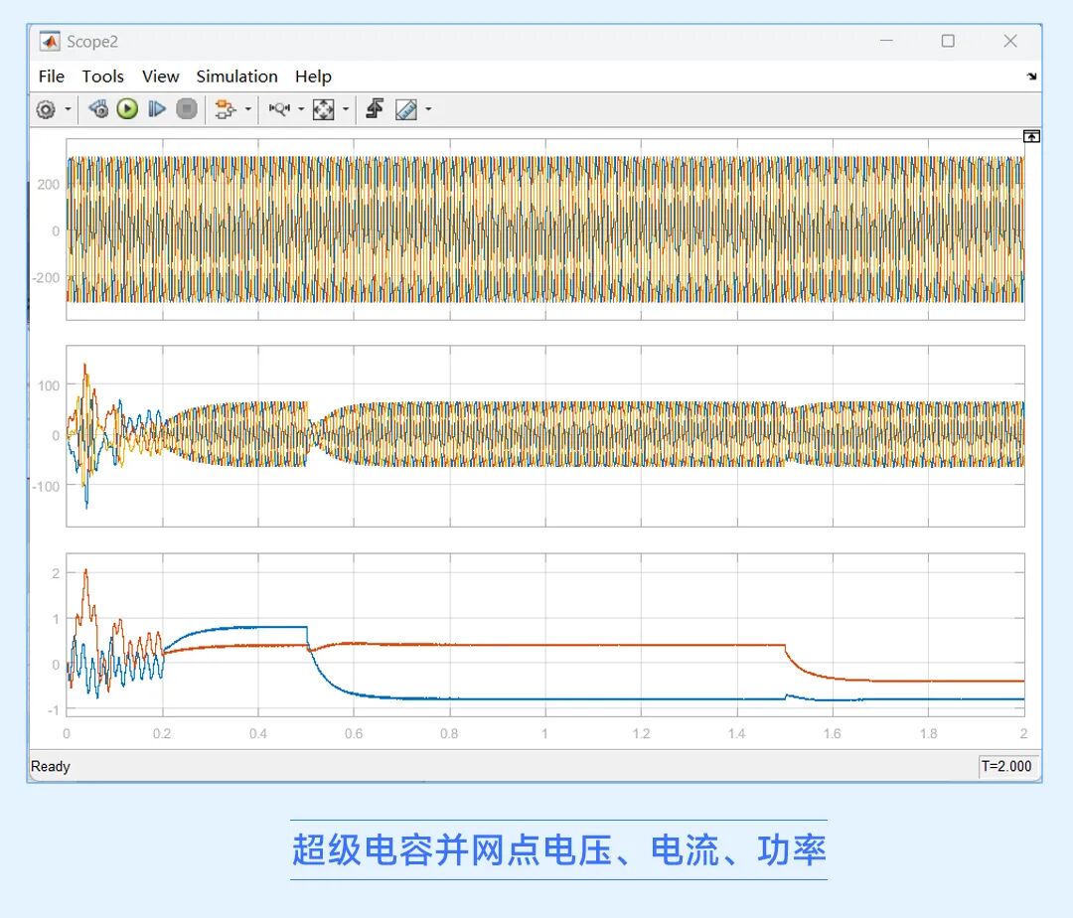
Task: Click the Scale Axes Limits icon
Action: click(324, 109)
